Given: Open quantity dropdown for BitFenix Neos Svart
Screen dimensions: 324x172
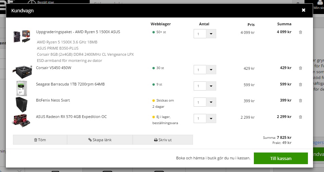Looking at the screenshot, I should coord(211,102).
